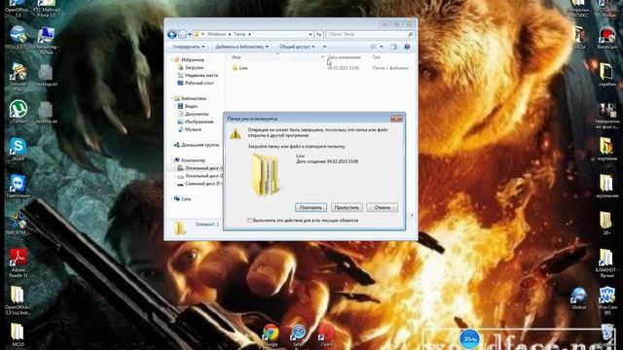The height and width of the screenshot is (350, 623).
Task: Refresh the Temp folder view
Action: coord(319,35)
